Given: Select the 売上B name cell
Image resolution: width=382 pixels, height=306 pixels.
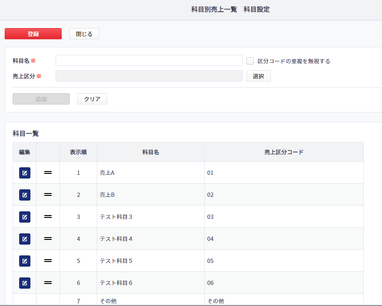Looking at the screenshot, I should click(151, 194).
